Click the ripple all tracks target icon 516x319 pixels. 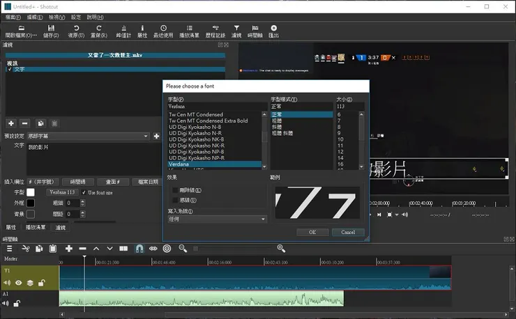[x=167, y=248]
